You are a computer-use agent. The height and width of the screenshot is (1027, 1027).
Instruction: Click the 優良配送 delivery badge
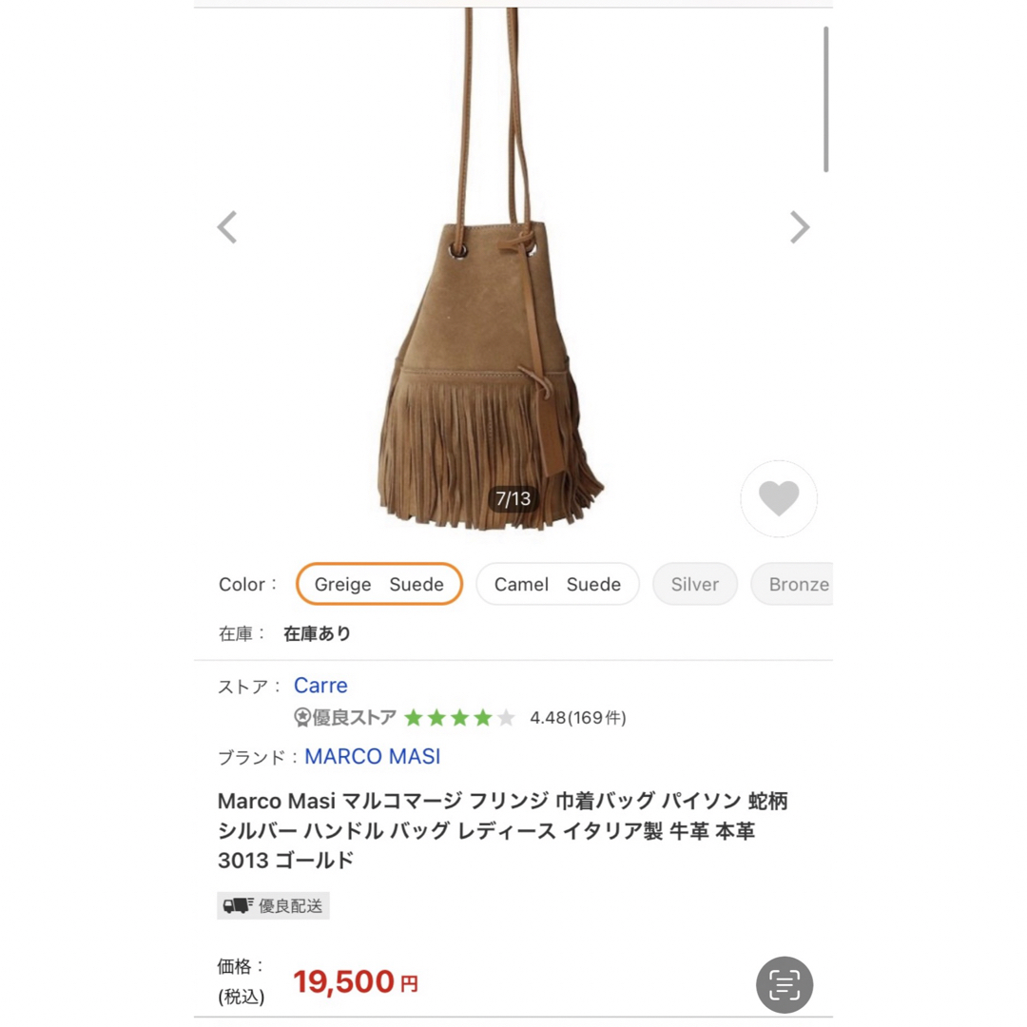273,906
